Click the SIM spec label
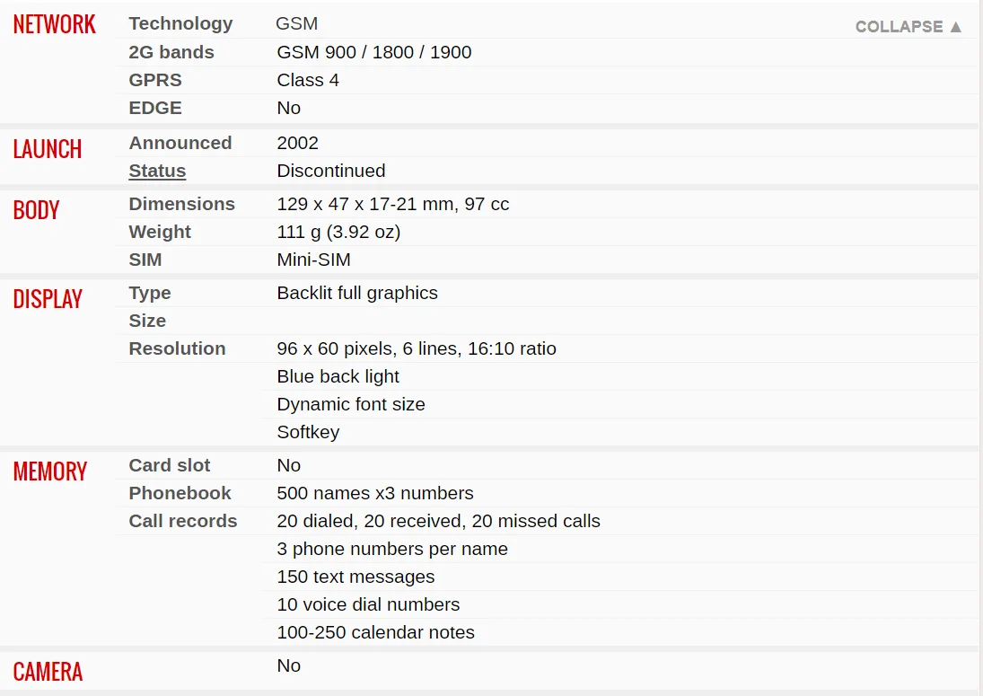 [145, 260]
